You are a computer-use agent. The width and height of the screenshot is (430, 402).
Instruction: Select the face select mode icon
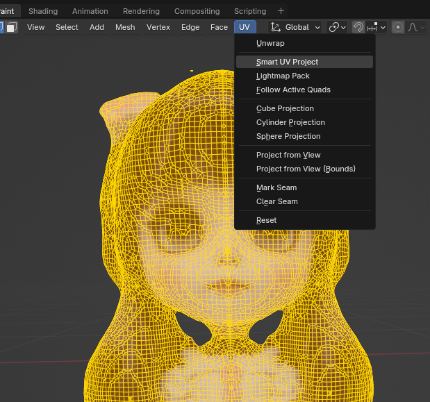12,27
